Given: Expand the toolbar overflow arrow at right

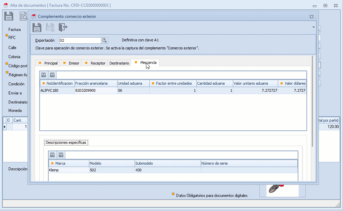Looking at the screenshot, I should [313, 27].
